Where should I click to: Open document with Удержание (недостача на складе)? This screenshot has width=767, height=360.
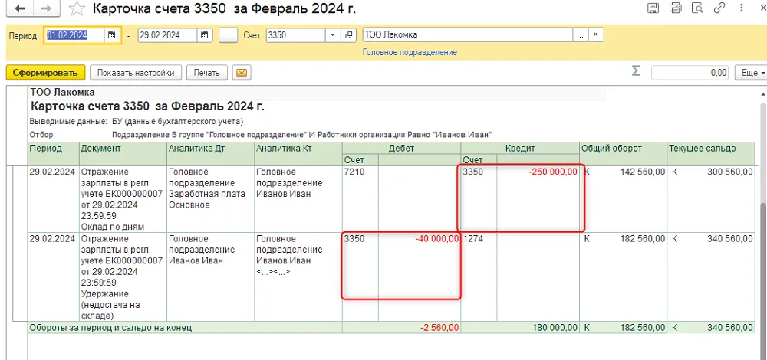point(123,277)
